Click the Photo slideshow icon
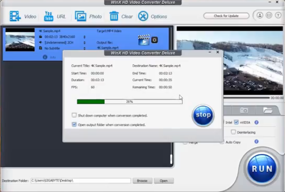Image resolution: width=285 pixels, height=192 pixels. pyautogui.click(x=81, y=16)
